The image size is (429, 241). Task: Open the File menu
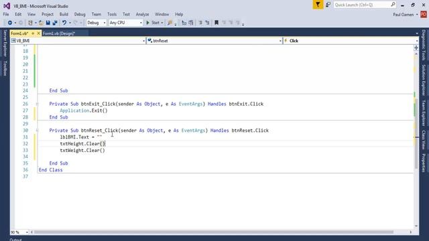tap(6, 14)
